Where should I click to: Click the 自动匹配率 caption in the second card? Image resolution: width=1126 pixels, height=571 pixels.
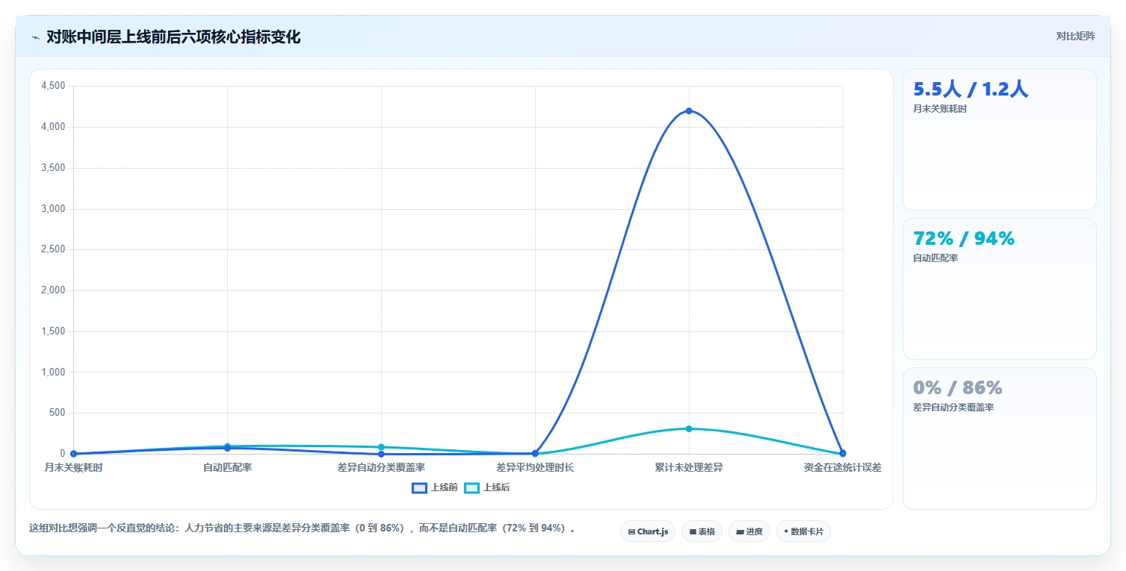[x=935, y=258]
